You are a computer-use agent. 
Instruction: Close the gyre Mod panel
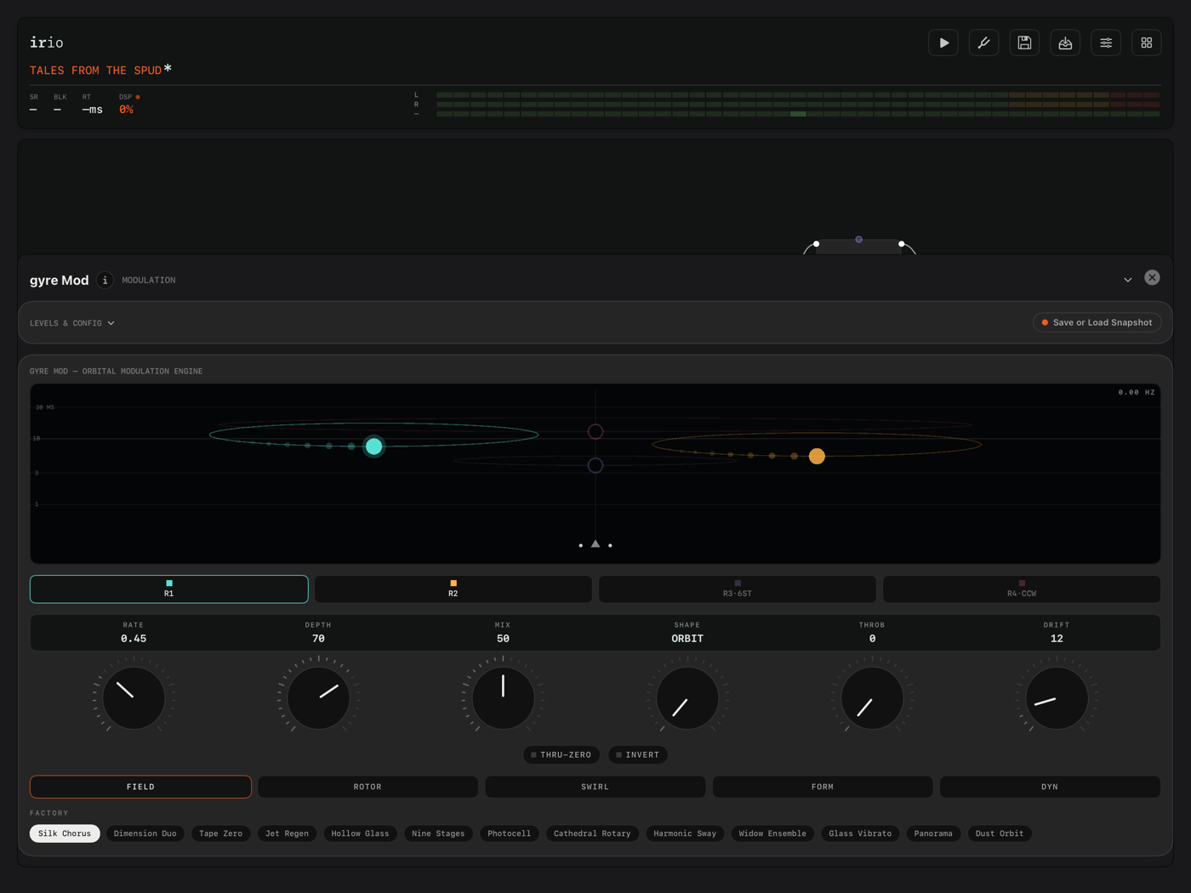[x=1152, y=278]
